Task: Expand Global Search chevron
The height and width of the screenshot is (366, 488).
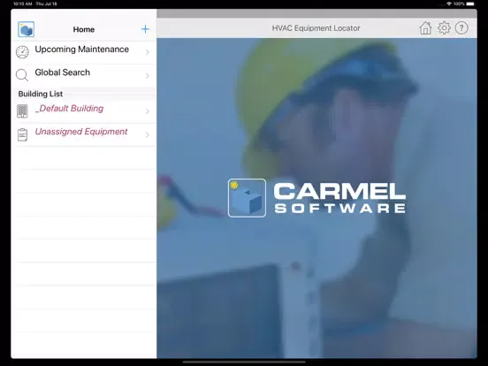Action: (x=148, y=76)
